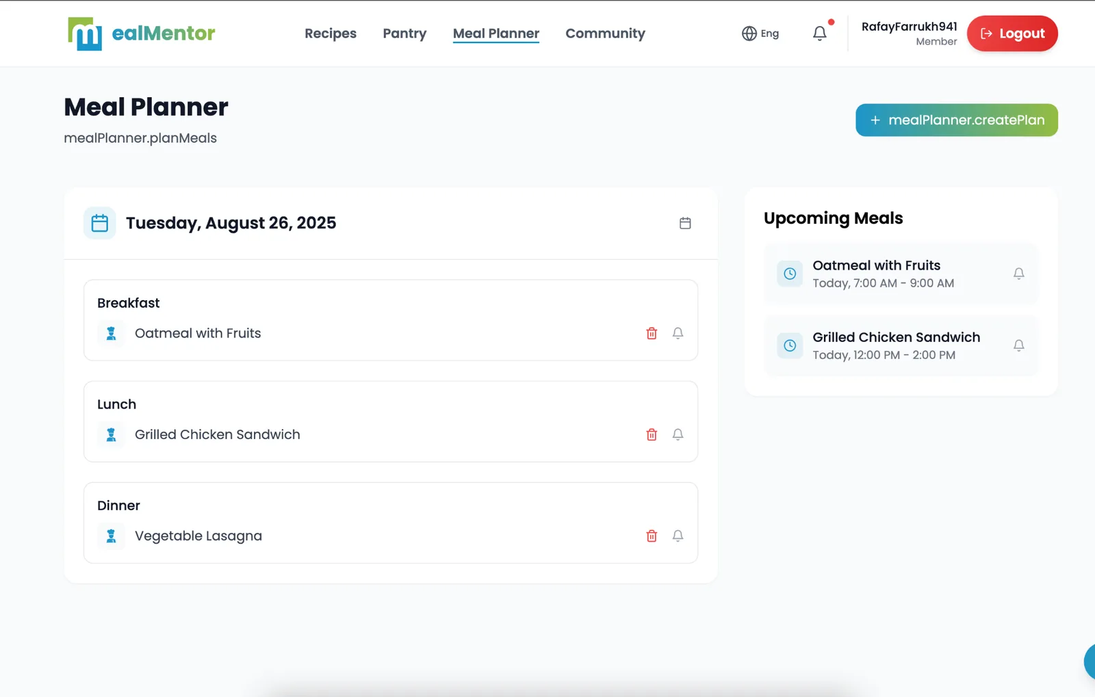1095x697 pixels.
Task: Open the notifications bell in header
Action: (x=819, y=33)
